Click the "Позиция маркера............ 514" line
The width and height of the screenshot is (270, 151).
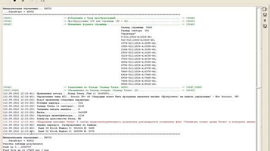click(43, 103)
